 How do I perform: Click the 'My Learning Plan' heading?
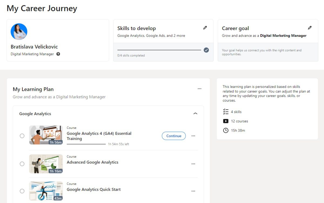(x=33, y=89)
